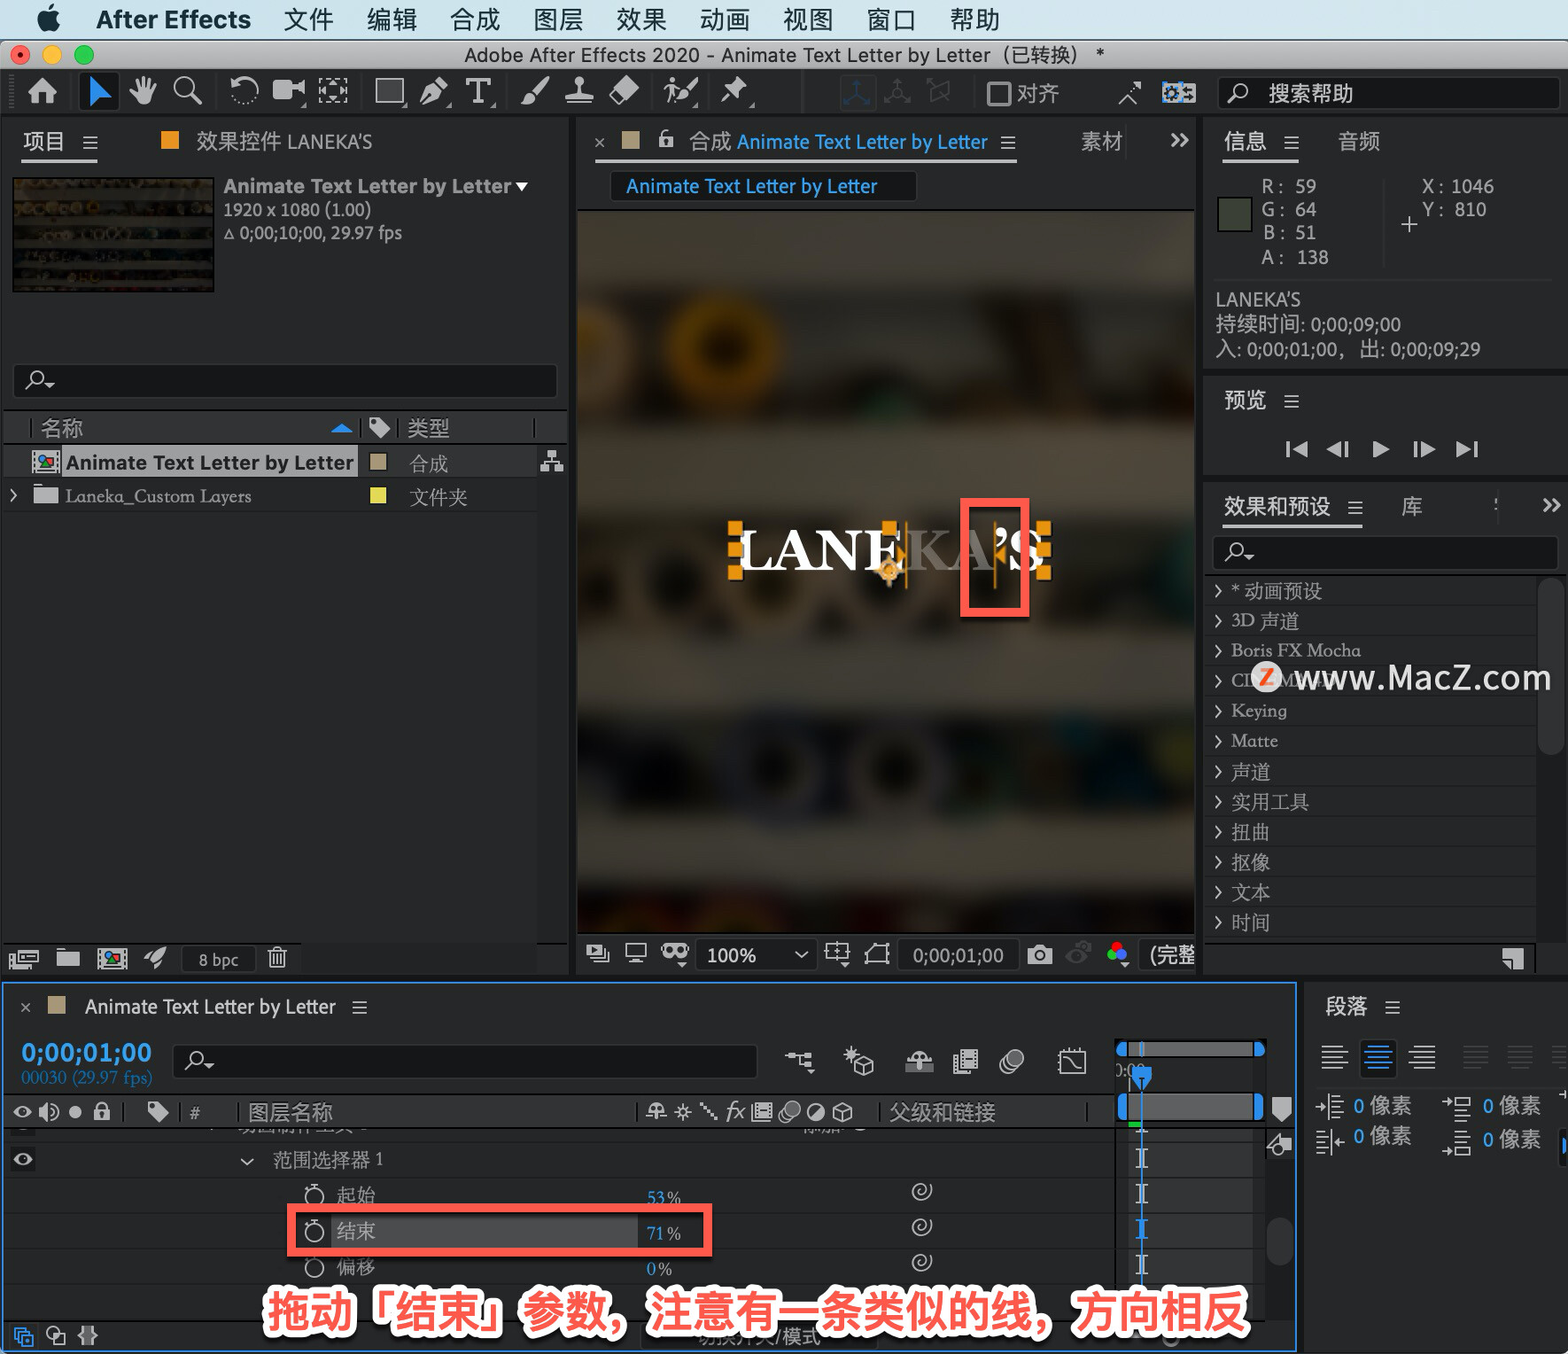Select the Home icon in toolbar
The height and width of the screenshot is (1354, 1568).
point(43,91)
